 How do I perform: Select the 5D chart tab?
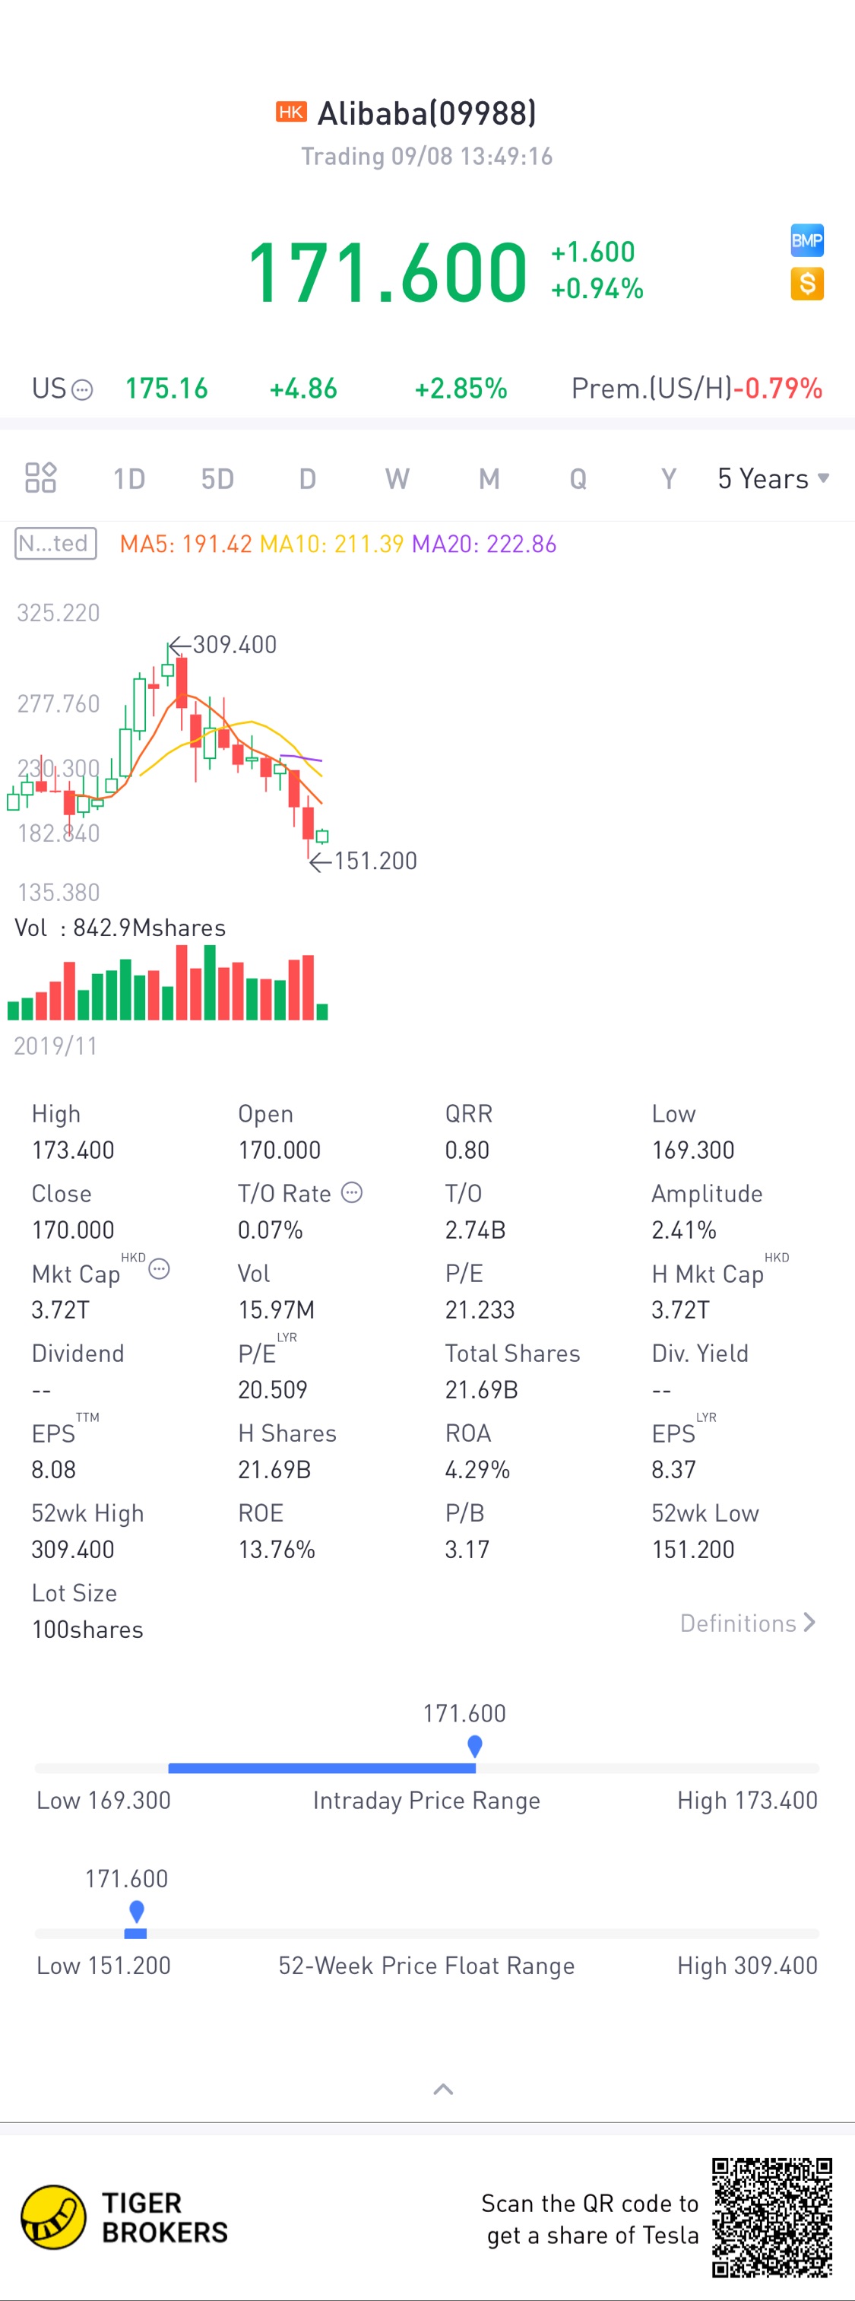(217, 479)
